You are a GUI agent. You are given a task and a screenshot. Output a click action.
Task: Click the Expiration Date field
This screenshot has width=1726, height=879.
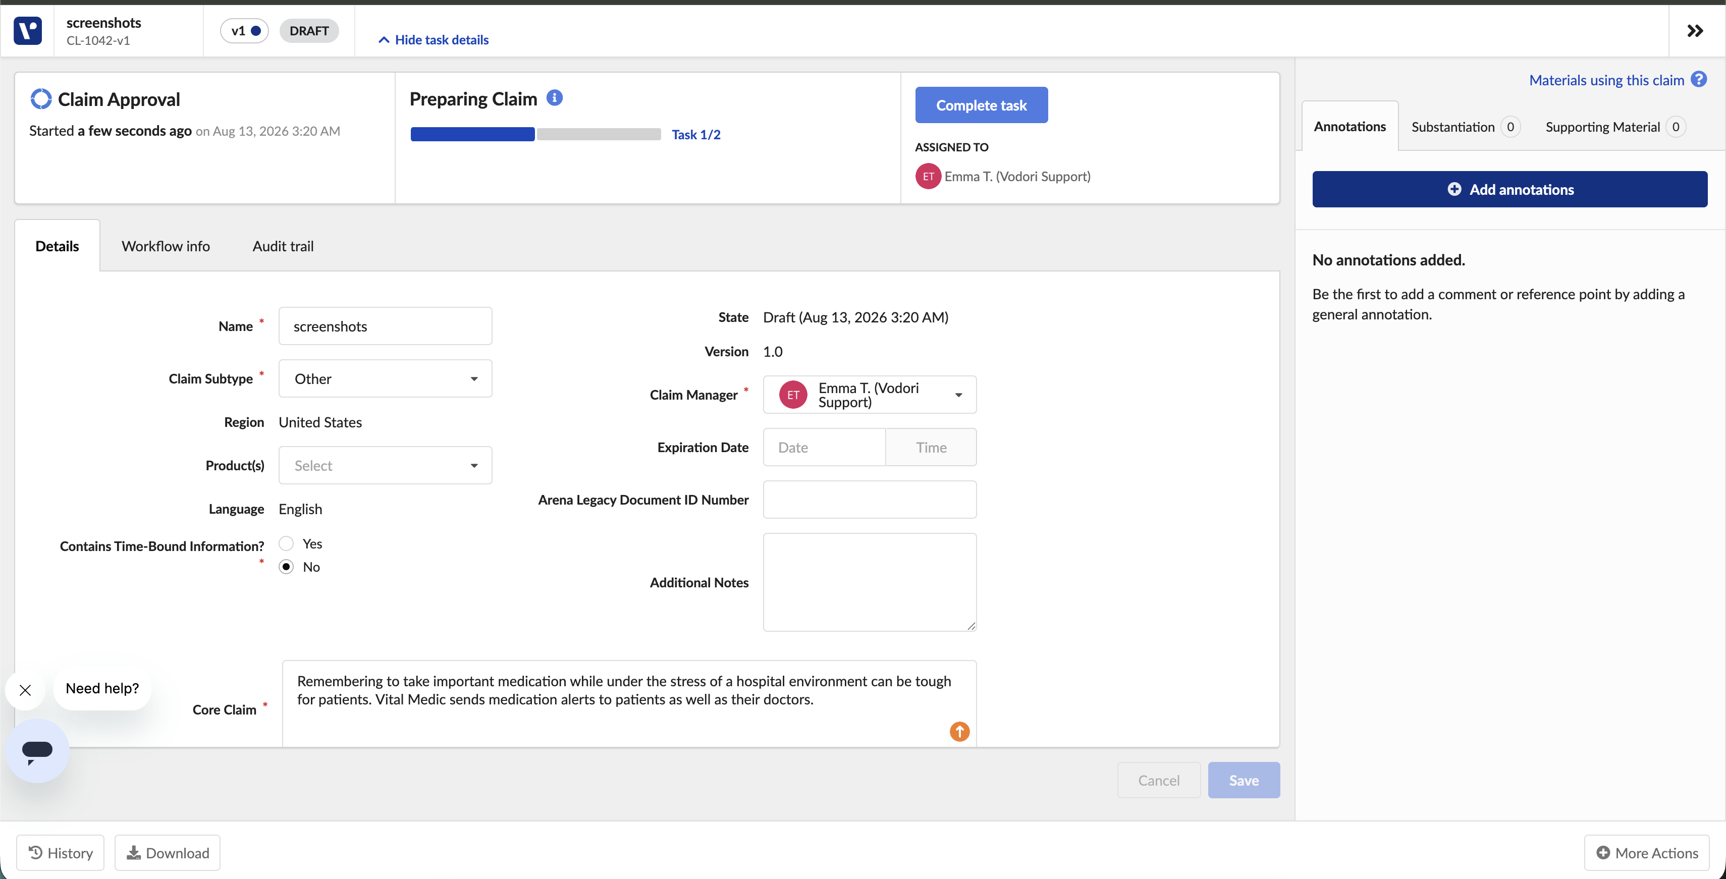click(824, 448)
